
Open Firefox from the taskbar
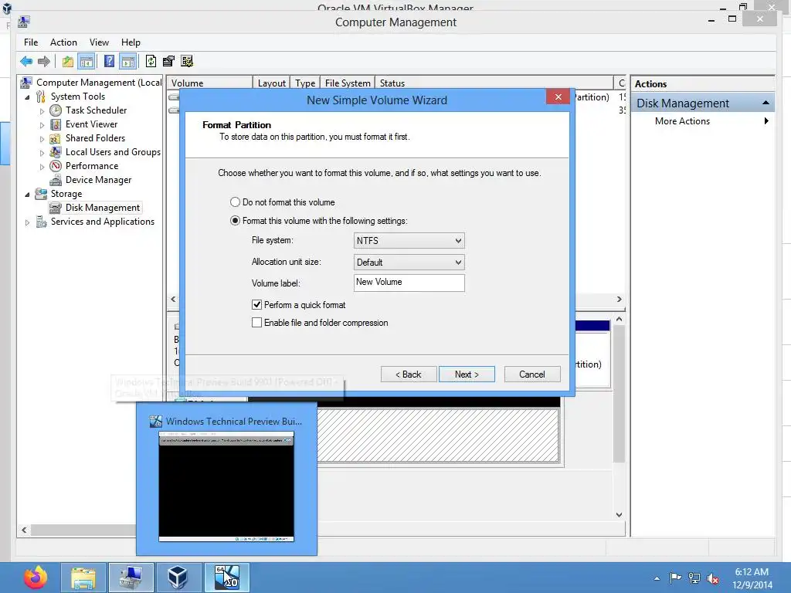(36, 578)
